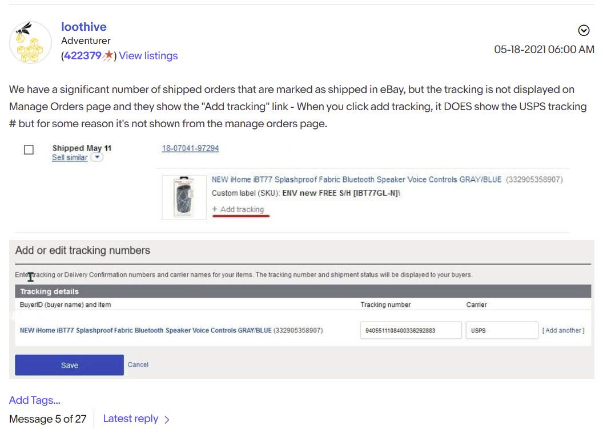Click the orange feedback star icon
This screenshot has width=607, height=434.
[x=108, y=55]
